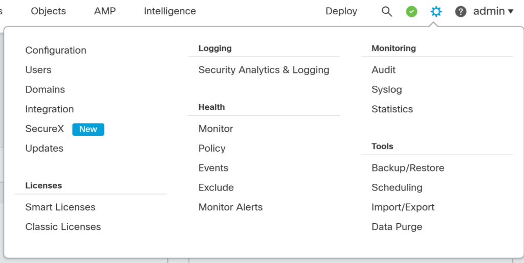524x263 pixels.
Task: Open the Audit monitoring page
Action: (383, 70)
